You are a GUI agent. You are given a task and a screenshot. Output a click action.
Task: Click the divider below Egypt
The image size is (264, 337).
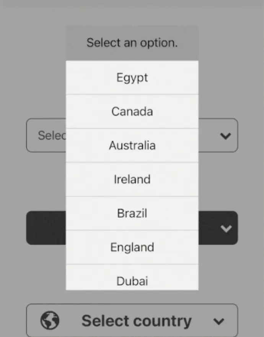132,94
